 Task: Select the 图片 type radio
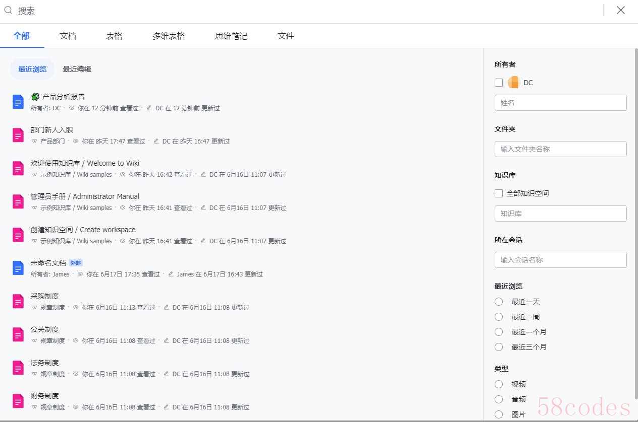(499, 414)
